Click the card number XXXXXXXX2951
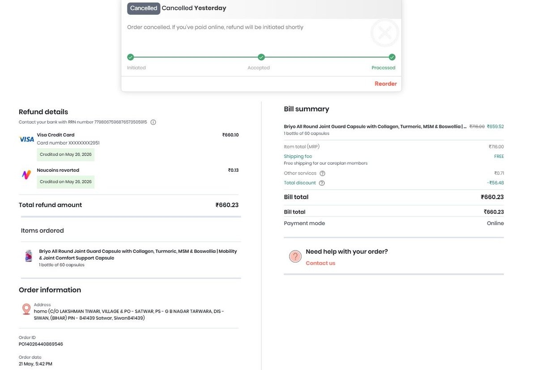Image resolution: width=537 pixels, height=370 pixels. pyautogui.click(x=68, y=143)
